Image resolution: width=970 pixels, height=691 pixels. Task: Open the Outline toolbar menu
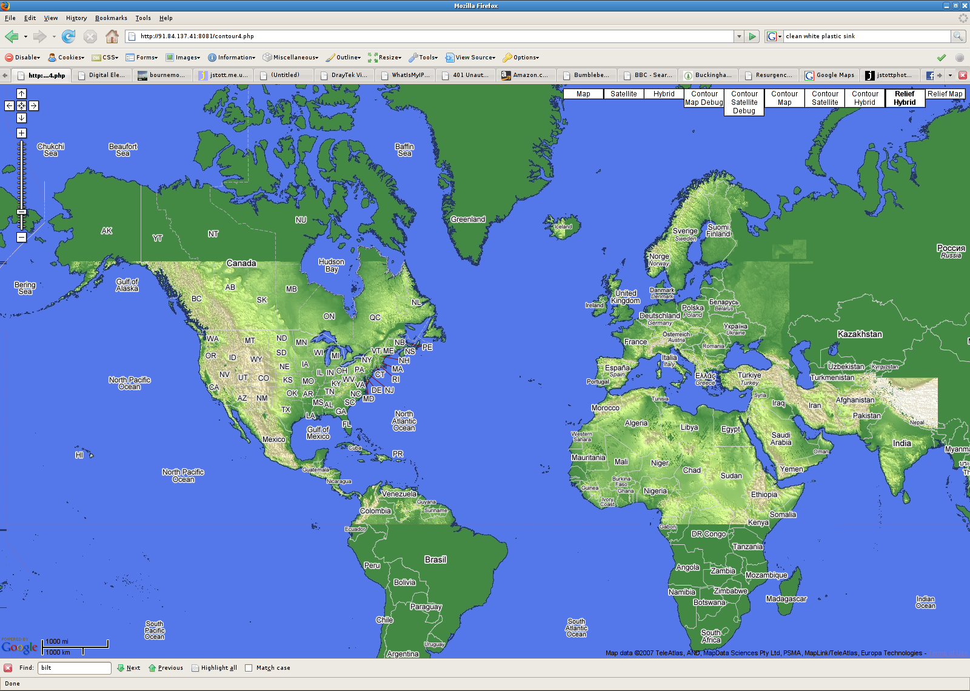(343, 58)
